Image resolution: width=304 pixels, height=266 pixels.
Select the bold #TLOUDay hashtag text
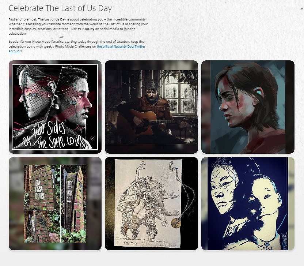tap(86, 29)
